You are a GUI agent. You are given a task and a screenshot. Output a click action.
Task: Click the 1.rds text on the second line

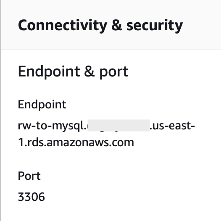pyautogui.click(x=32, y=142)
